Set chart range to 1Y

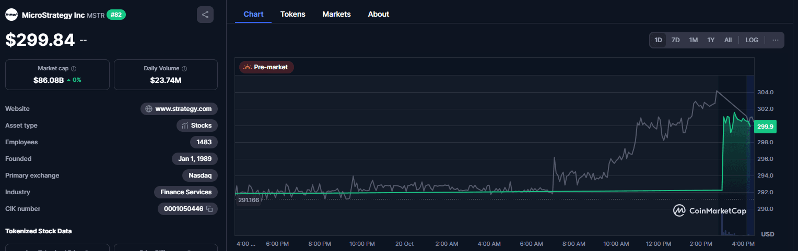coord(711,40)
